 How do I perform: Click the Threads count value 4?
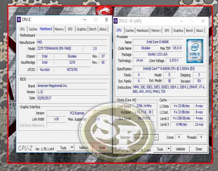(x=201, y=137)
